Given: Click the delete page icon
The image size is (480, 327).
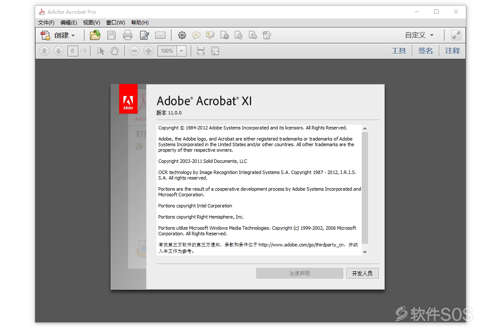Looking at the screenshot, I should 225,35.
